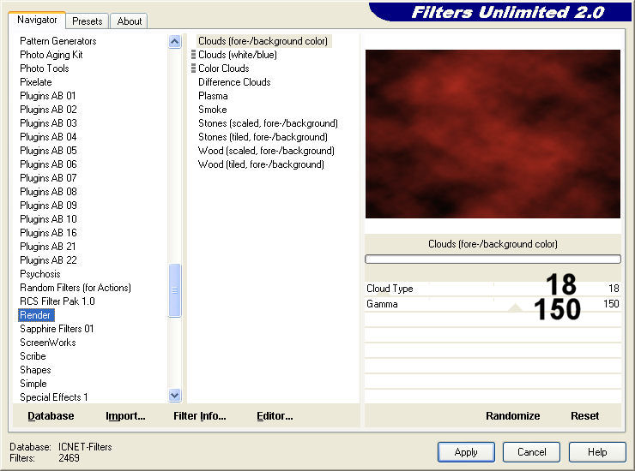This screenshot has height=471, width=635.
Task: Open the Editor... button
Action: pyautogui.click(x=275, y=415)
